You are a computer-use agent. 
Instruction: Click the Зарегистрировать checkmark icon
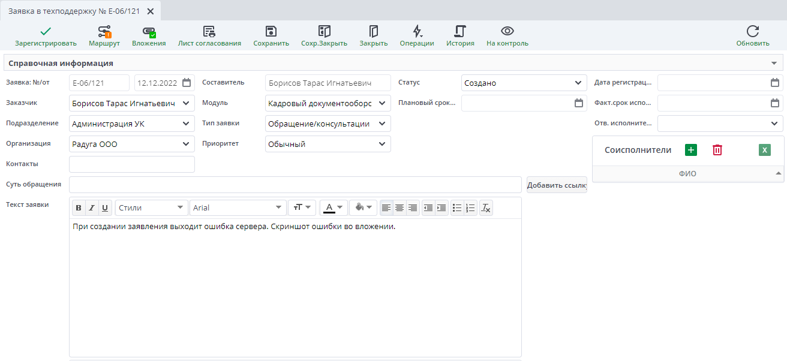pos(46,32)
